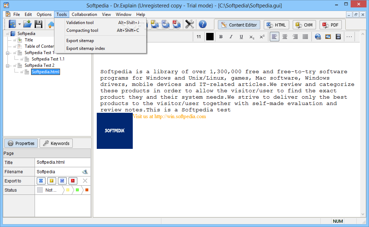Toggle Export to PDF button in properties

(73, 181)
